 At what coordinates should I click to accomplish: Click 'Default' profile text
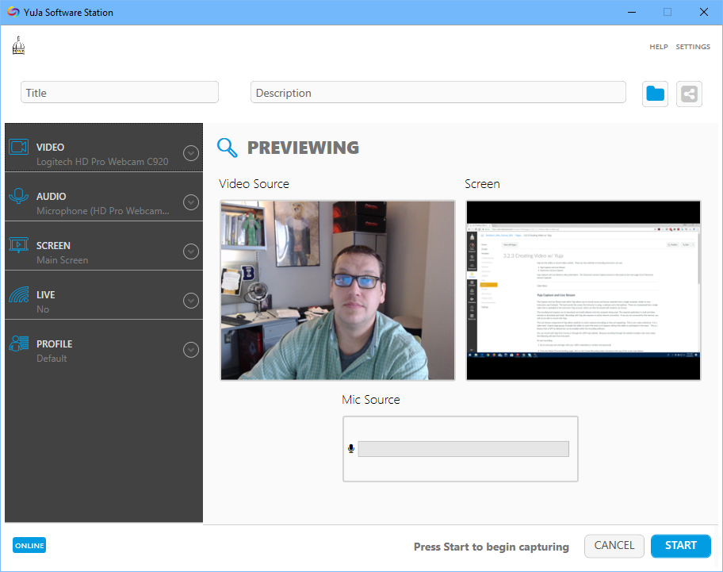[x=52, y=359]
